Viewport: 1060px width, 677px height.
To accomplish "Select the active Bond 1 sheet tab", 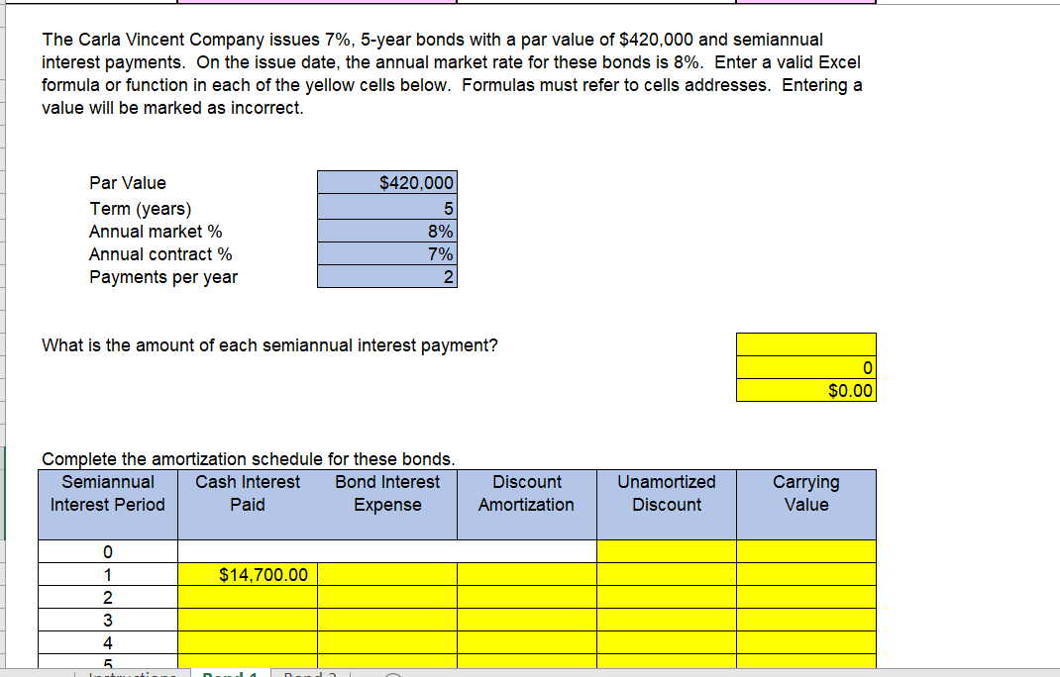I will tap(230, 672).
